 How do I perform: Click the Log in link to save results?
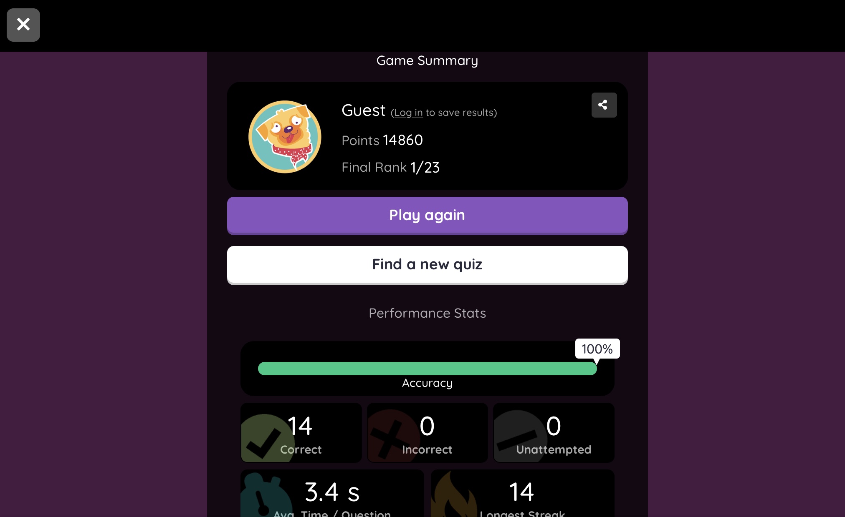point(409,112)
